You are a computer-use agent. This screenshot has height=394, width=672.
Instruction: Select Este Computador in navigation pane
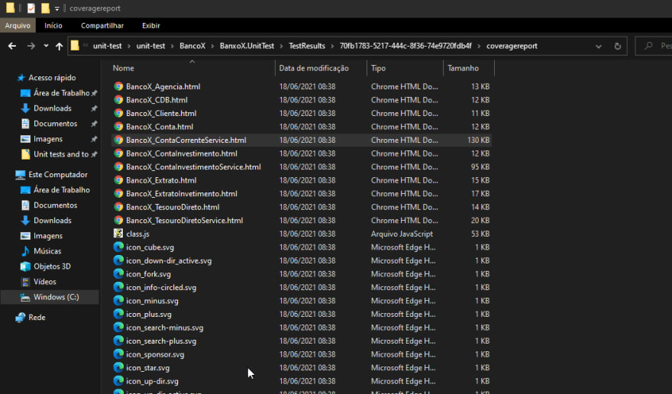[57, 175]
